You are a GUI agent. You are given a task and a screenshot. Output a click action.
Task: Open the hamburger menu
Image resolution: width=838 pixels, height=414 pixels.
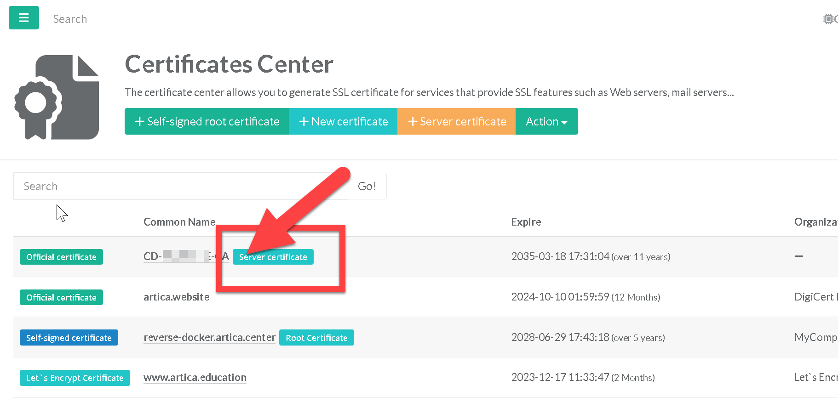coord(24,18)
